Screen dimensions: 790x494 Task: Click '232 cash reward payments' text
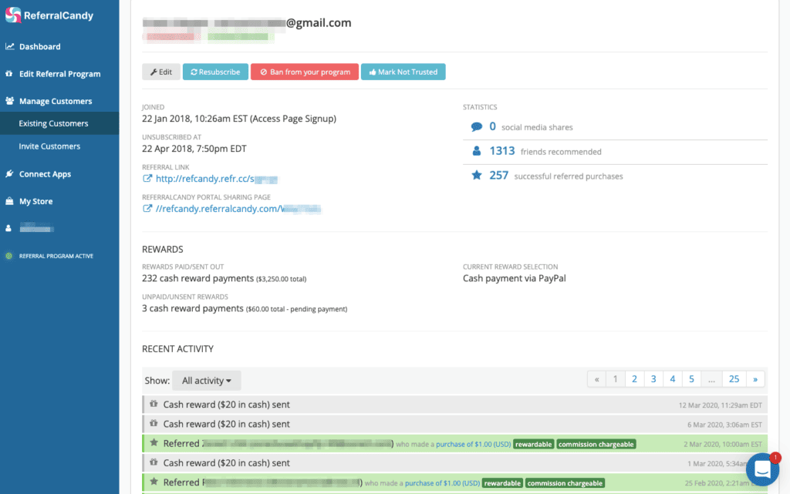pyautogui.click(x=198, y=278)
